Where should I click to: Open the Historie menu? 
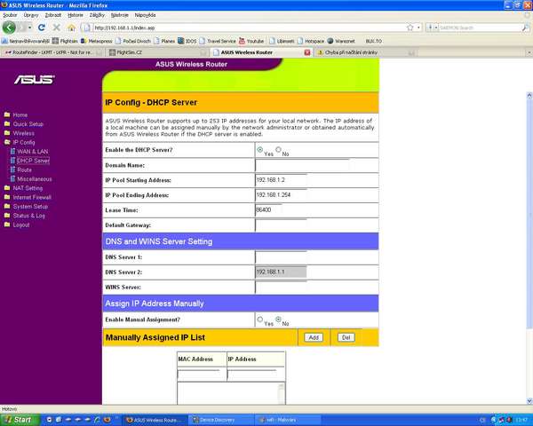(76, 15)
